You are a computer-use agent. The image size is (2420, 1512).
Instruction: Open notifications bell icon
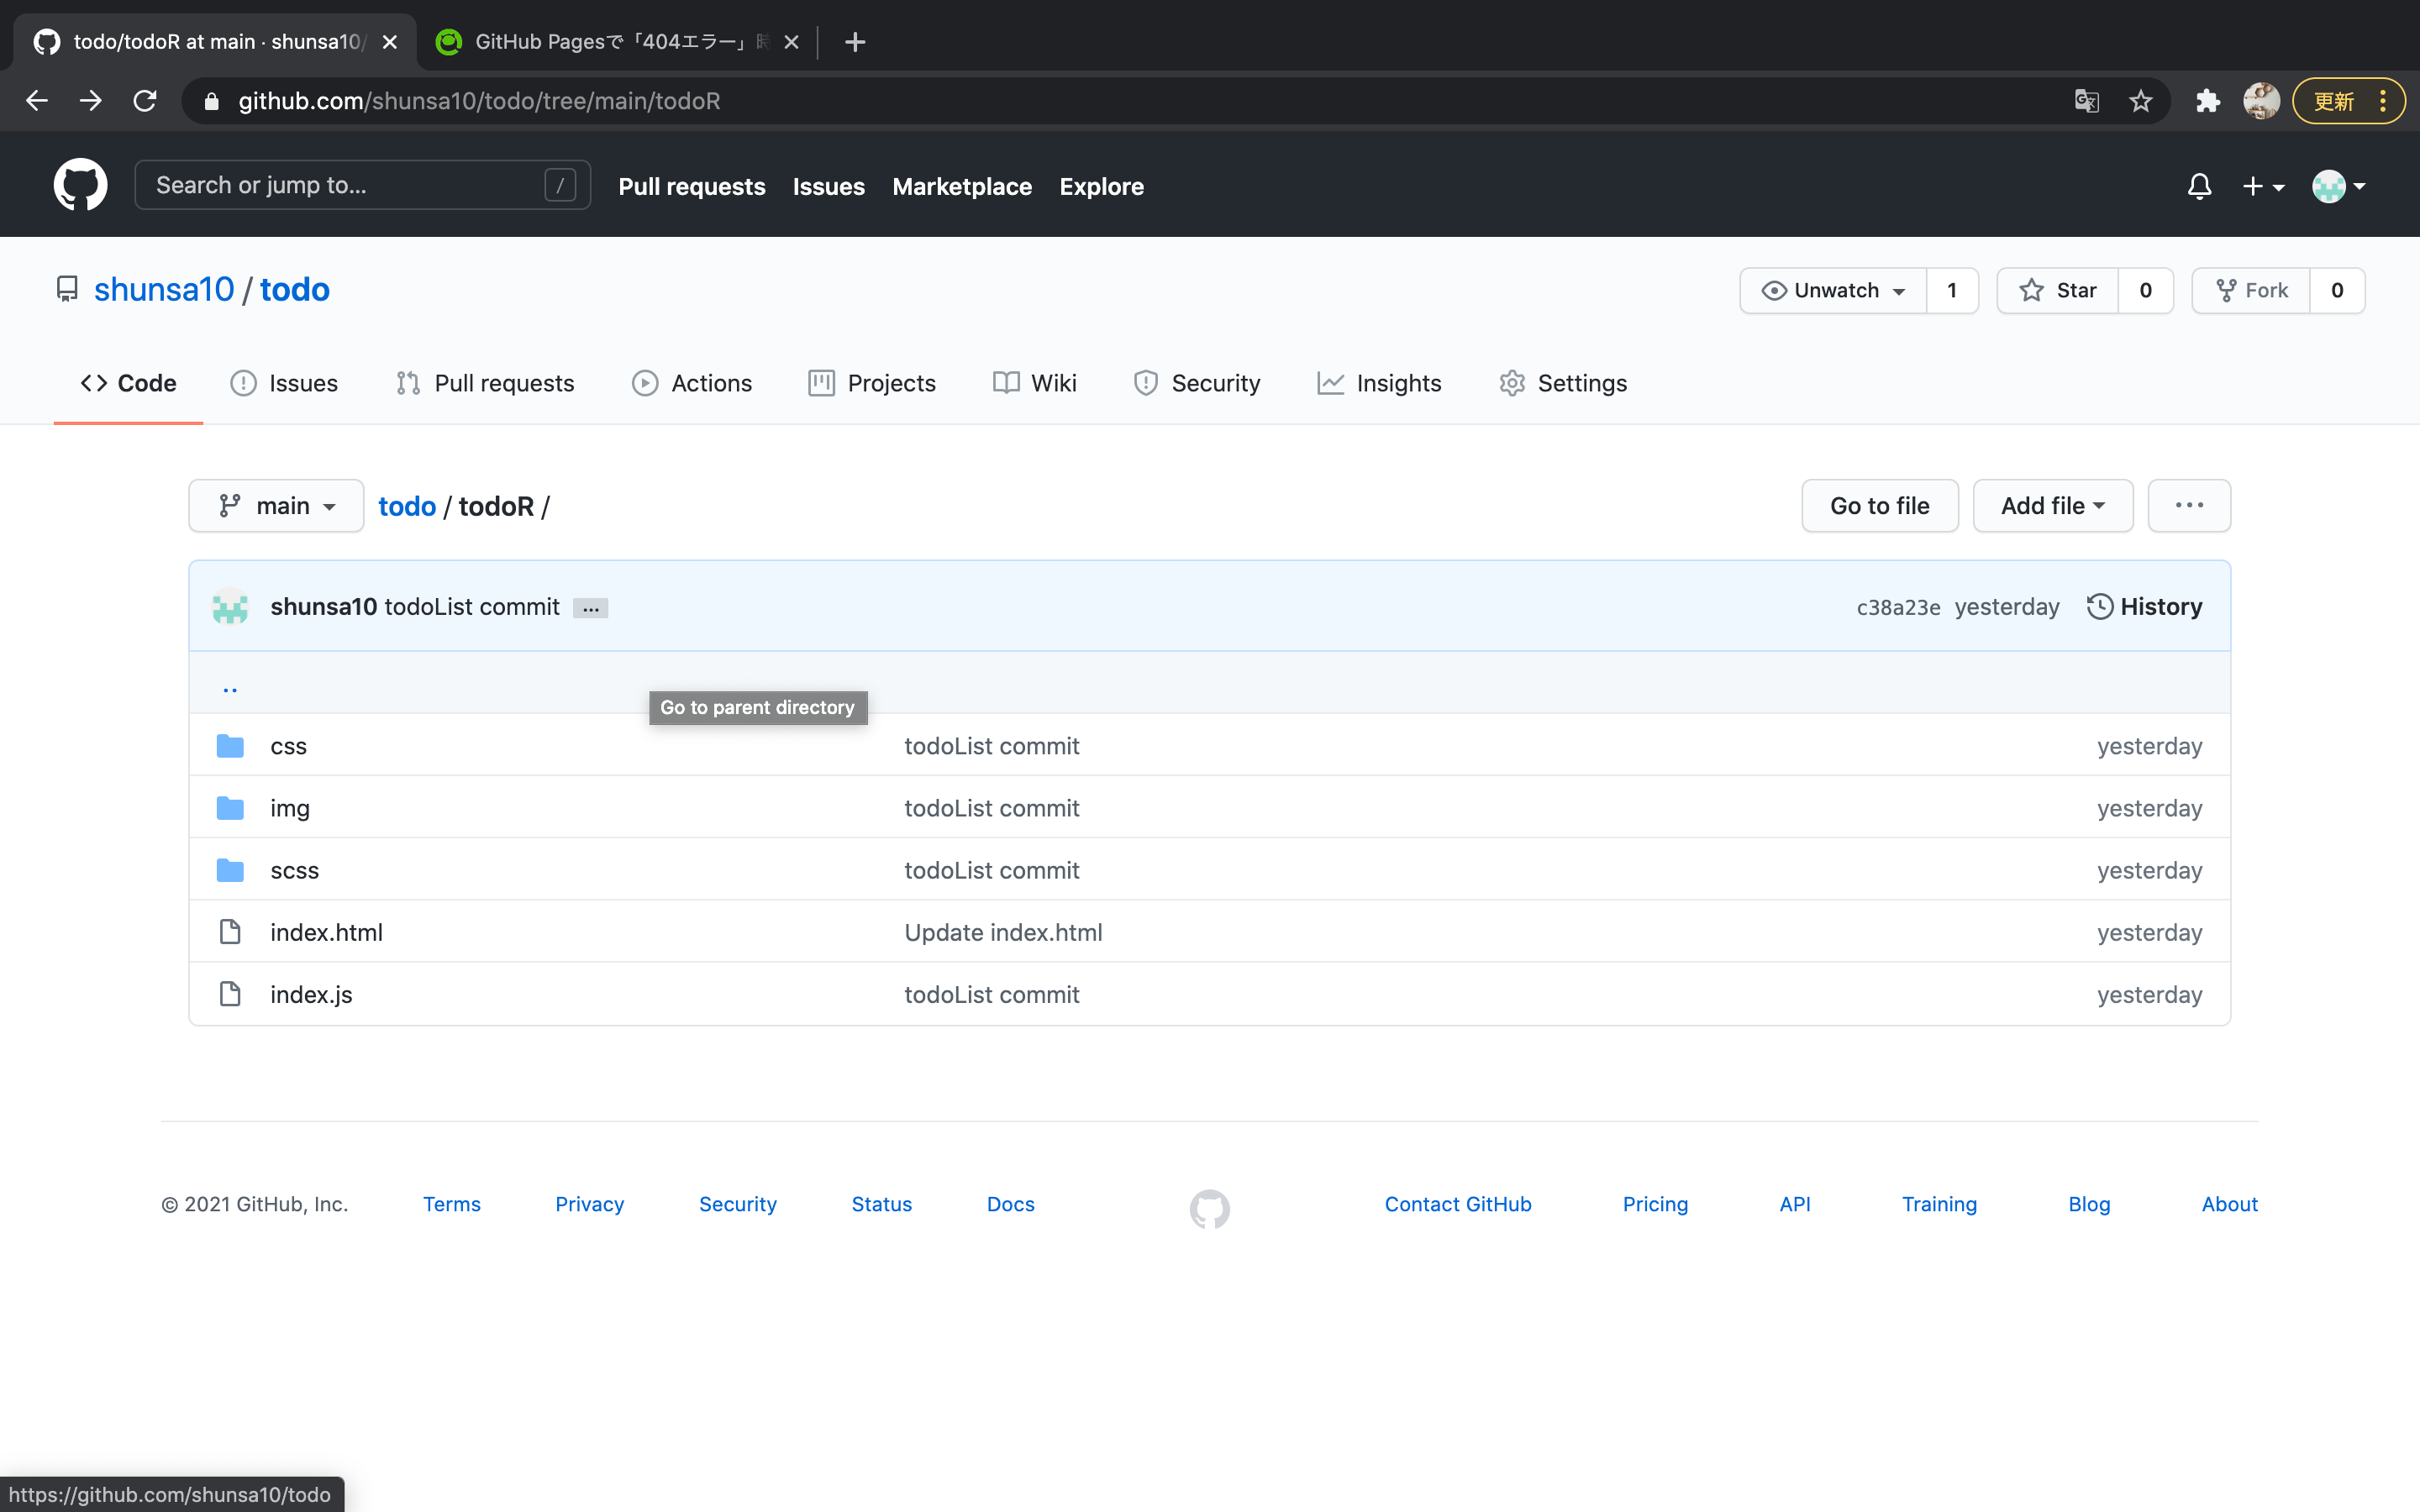click(x=2199, y=186)
